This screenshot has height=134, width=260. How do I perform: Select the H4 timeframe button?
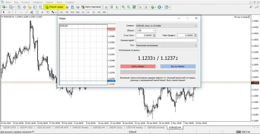pyautogui.click(x=88, y=12)
